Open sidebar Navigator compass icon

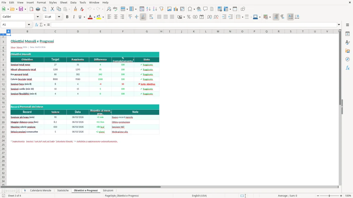(347, 59)
